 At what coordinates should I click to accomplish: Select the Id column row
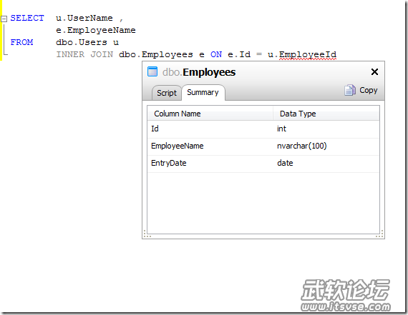[x=263, y=129]
